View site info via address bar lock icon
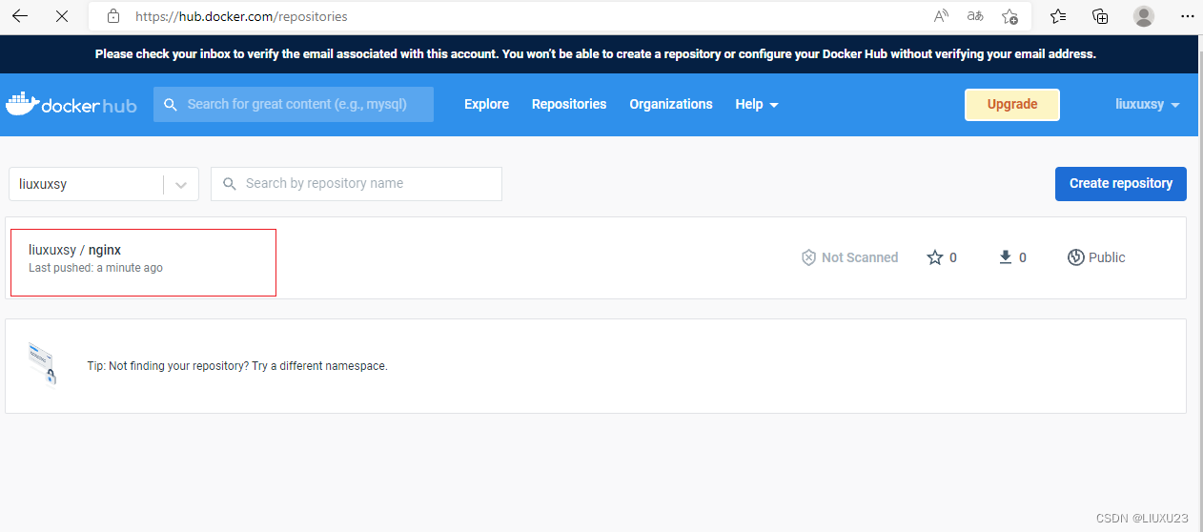1203x532 pixels. 113,16
